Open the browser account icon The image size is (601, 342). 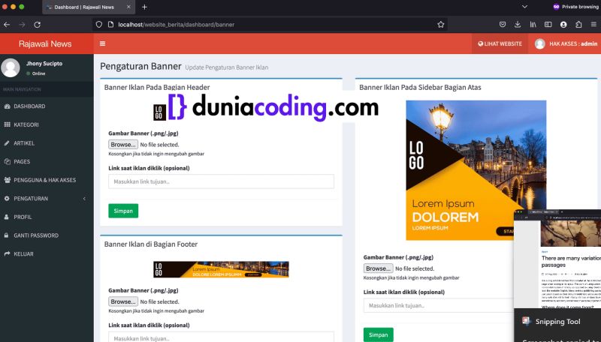pos(563,25)
